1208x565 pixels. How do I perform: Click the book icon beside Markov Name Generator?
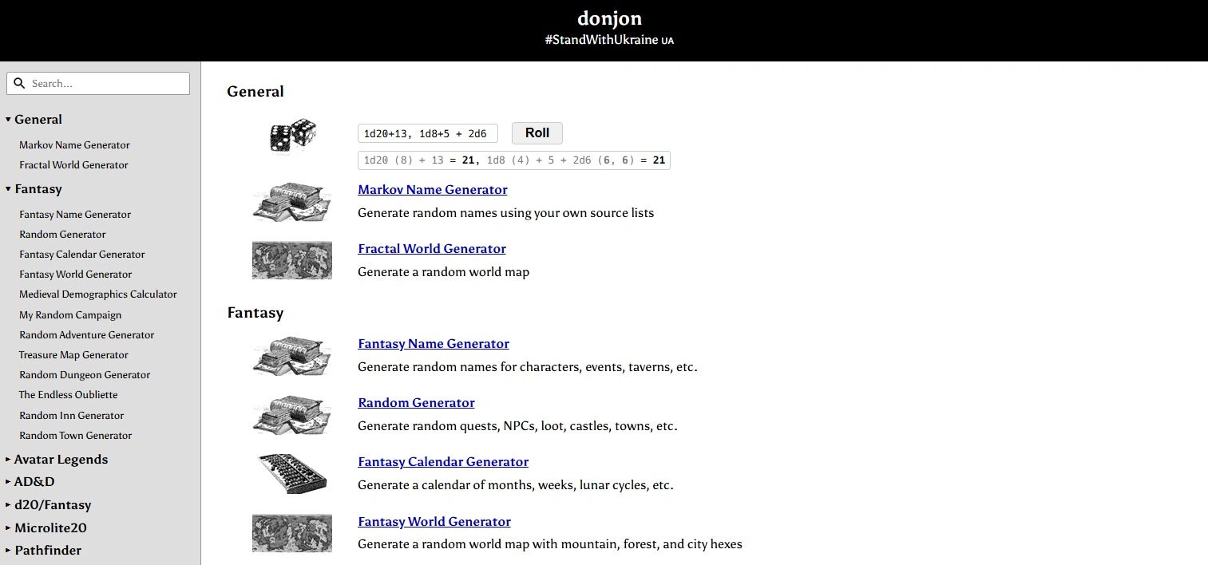point(292,201)
